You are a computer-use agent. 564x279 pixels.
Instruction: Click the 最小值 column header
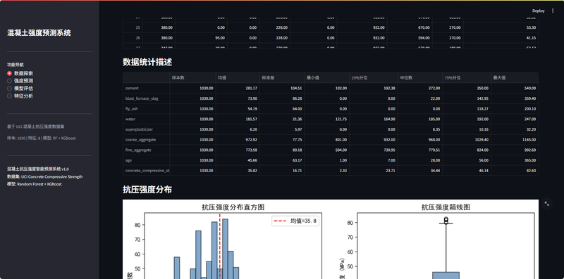point(326,78)
